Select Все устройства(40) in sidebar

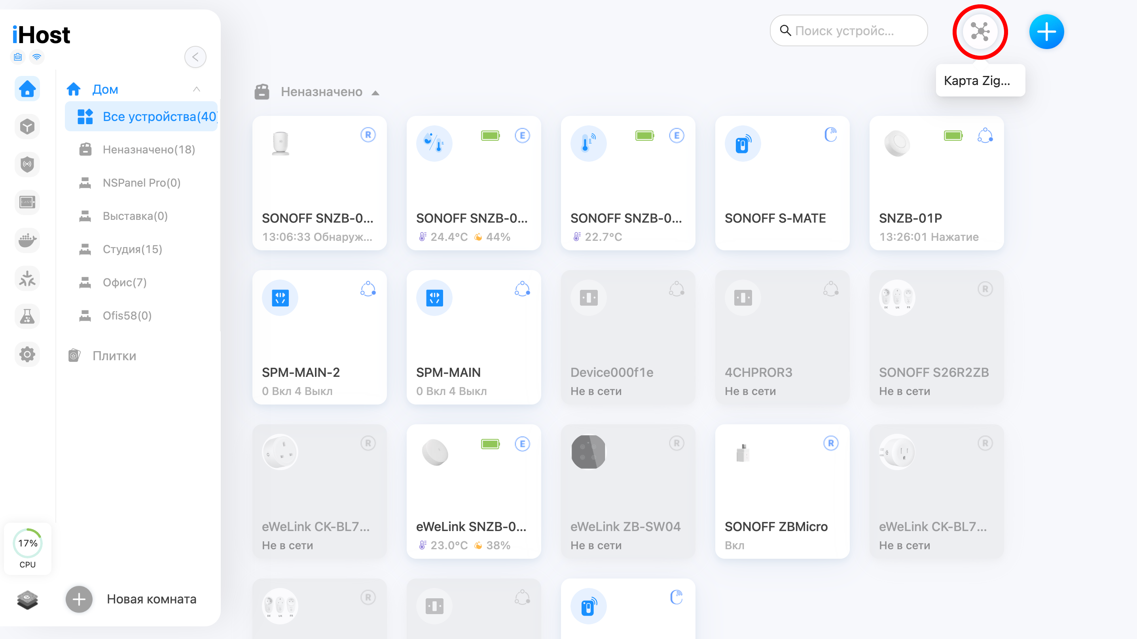pos(142,117)
